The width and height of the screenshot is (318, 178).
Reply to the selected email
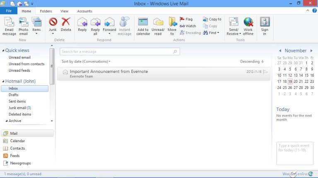82,25
